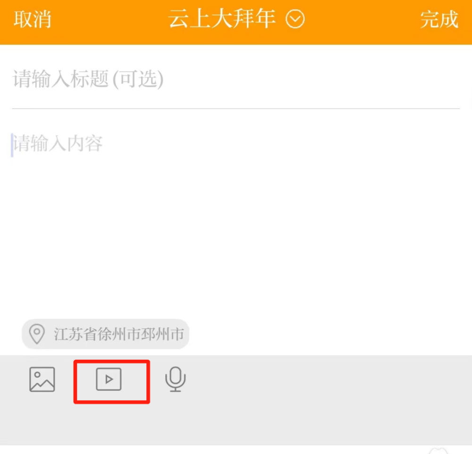
Task: Tap the microphone voice recording icon
Action: pyautogui.click(x=176, y=379)
